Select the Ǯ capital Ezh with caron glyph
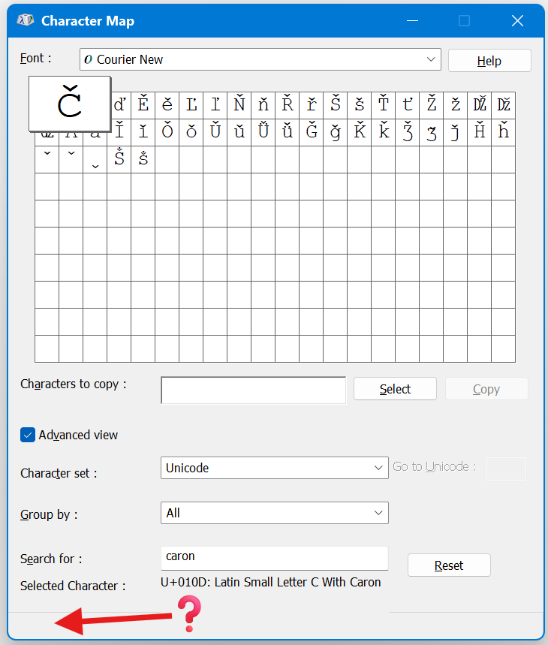Screen dimensions: 548x645 click(x=408, y=132)
